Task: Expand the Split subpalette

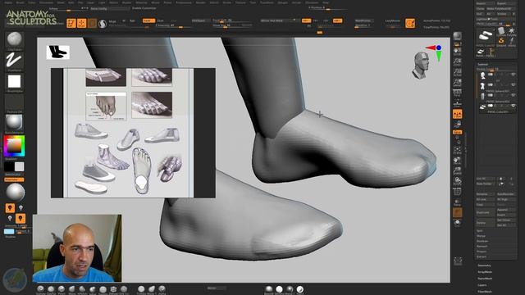Action: click(480, 231)
